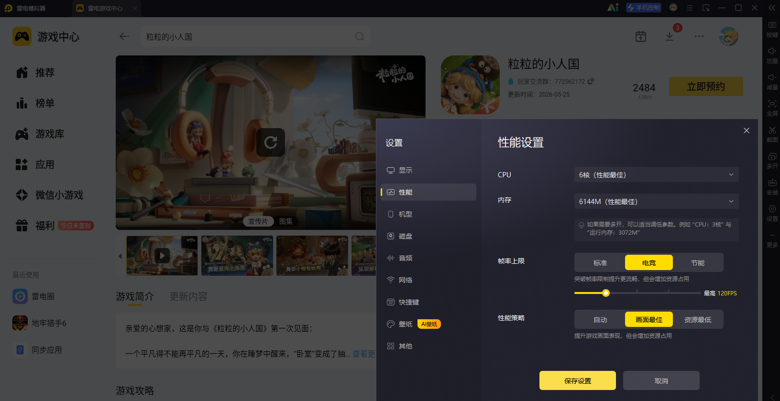Launch 地牢猎手6 from recently used
The height and width of the screenshot is (401, 780).
(39, 323)
